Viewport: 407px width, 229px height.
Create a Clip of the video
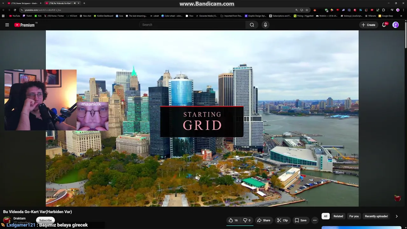tap(282, 220)
